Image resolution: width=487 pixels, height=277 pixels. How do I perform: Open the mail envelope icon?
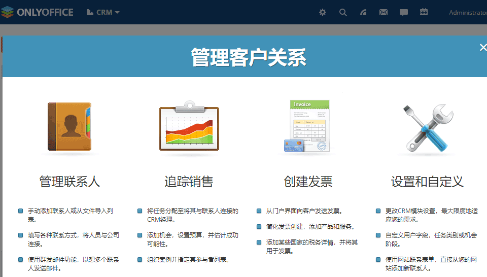[x=384, y=12]
